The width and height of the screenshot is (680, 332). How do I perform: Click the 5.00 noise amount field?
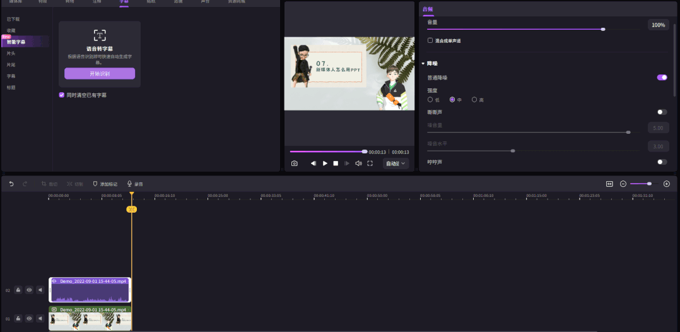[659, 128]
